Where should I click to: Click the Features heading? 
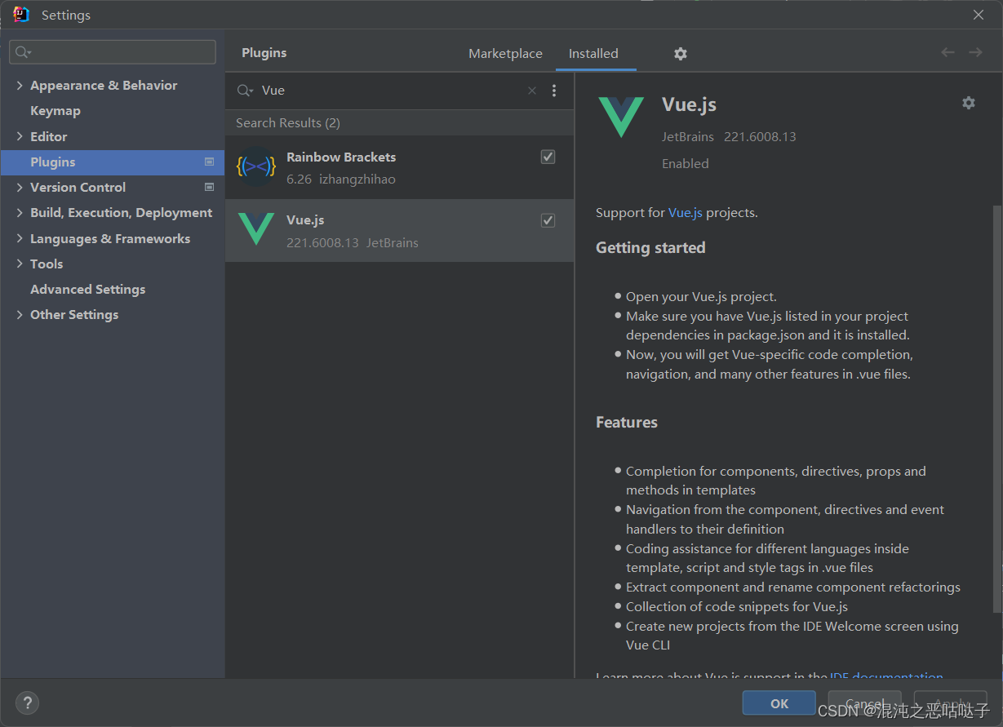click(627, 422)
